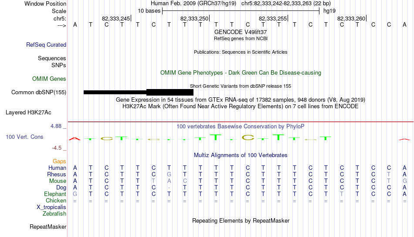Click the Rhesus species row label

point(56,174)
